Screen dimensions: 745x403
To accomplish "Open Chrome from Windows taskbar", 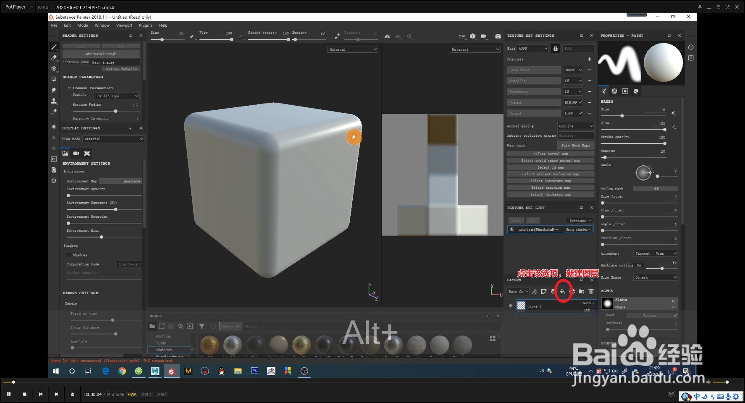I will [x=122, y=371].
